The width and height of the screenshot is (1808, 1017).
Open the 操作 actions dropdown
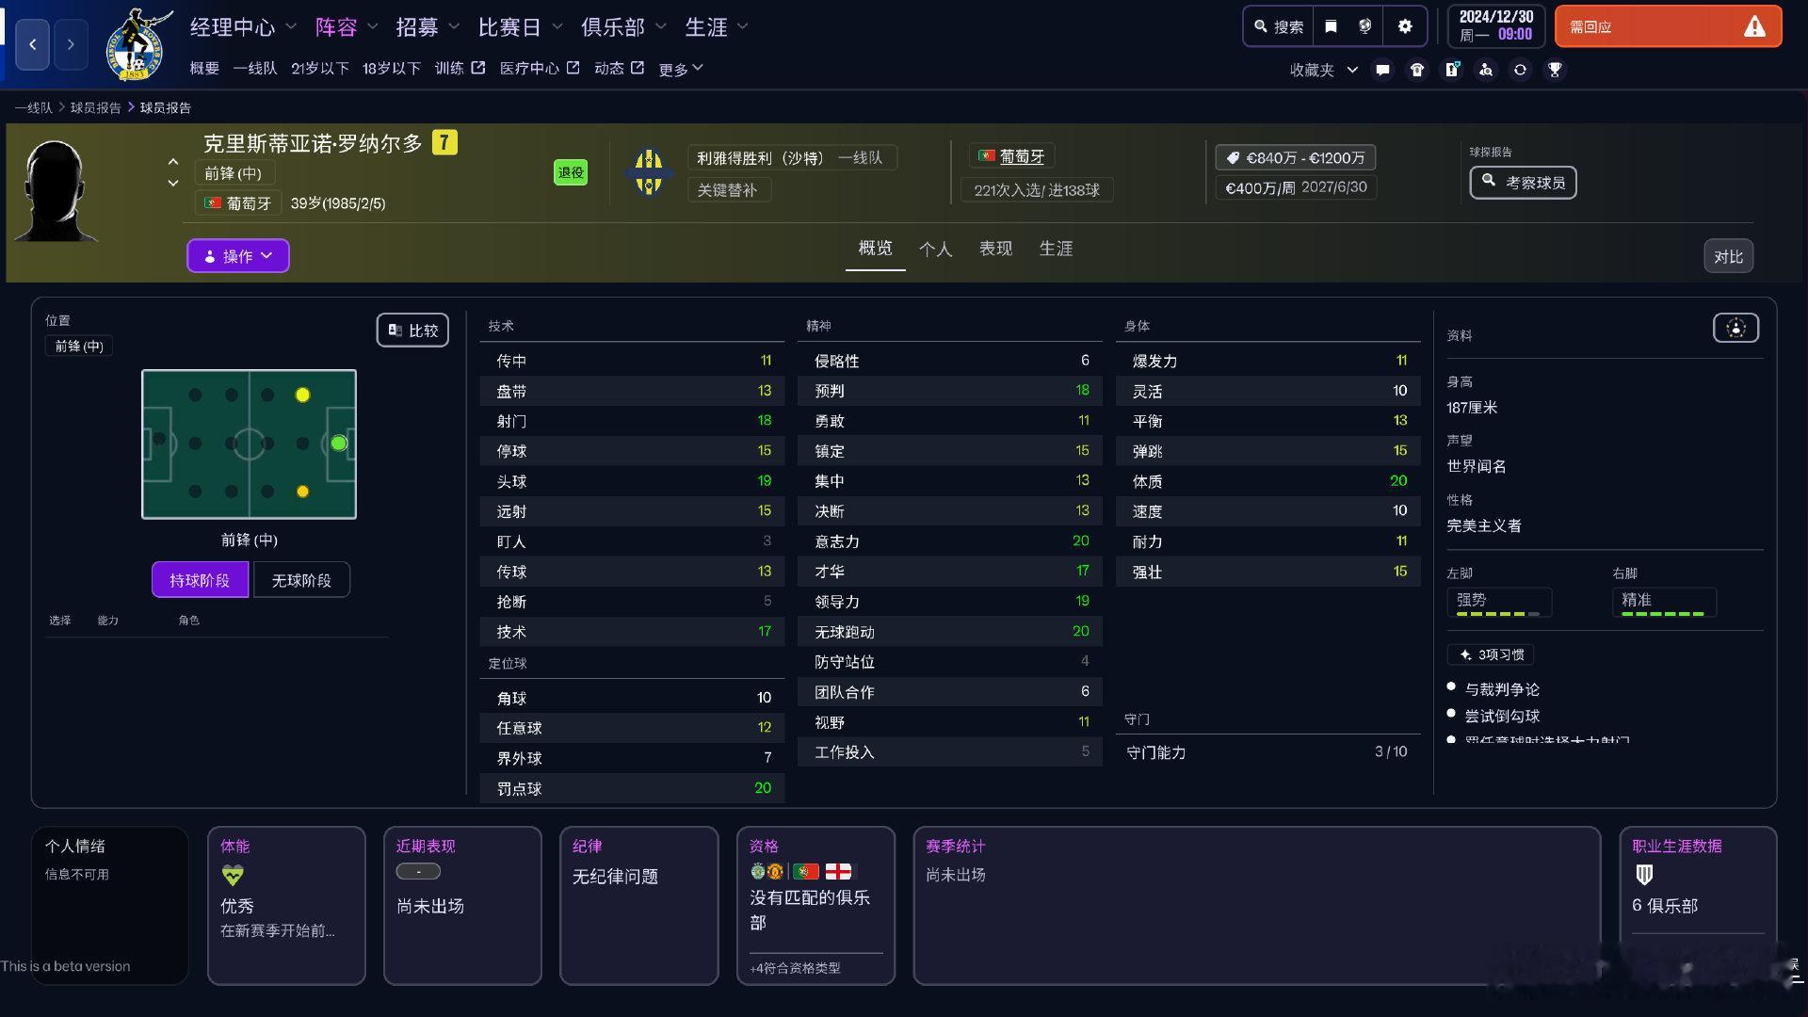237,256
